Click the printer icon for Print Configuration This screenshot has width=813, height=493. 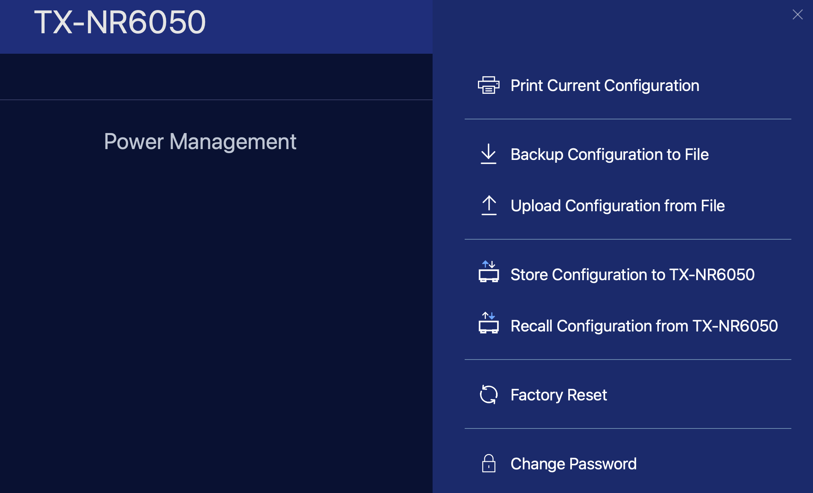point(488,85)
